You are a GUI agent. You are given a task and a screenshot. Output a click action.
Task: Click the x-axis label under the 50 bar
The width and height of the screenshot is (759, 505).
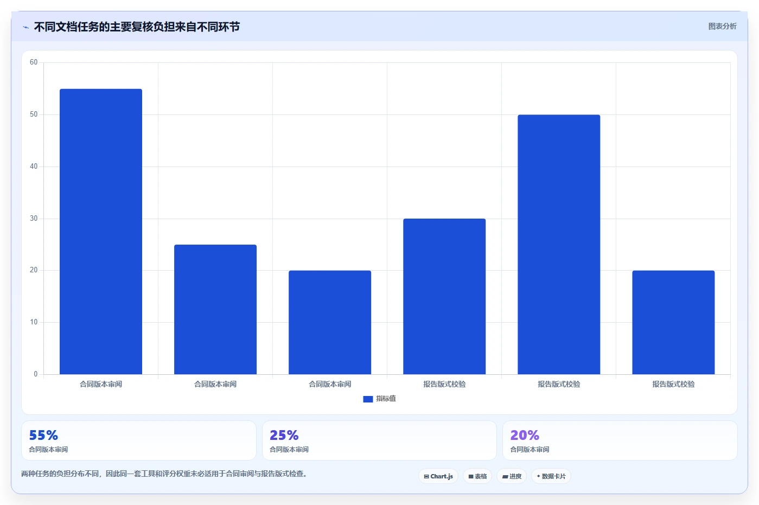[559, 384]
